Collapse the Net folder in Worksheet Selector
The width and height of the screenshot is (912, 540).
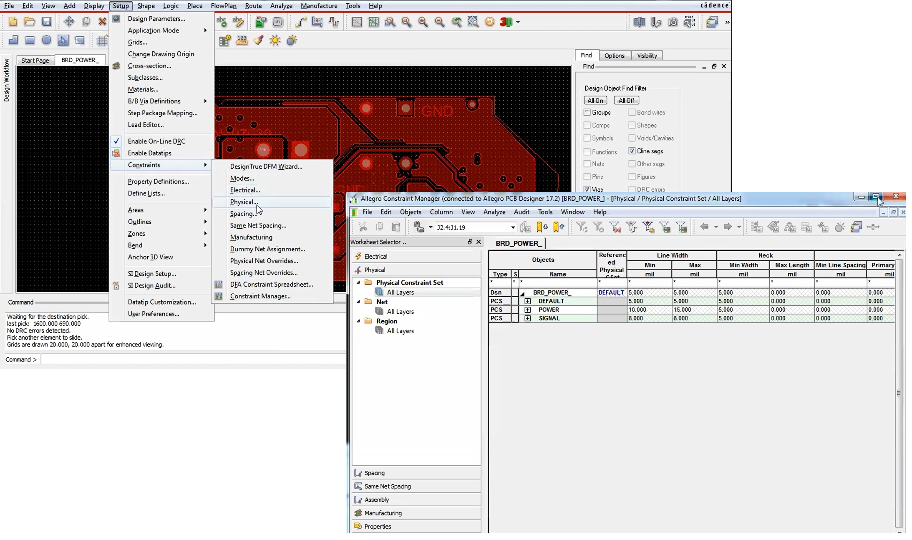point(358,302)
